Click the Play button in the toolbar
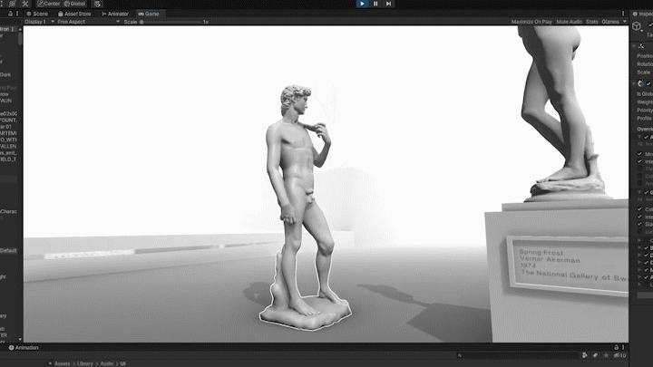 click(x=362, y=4)
